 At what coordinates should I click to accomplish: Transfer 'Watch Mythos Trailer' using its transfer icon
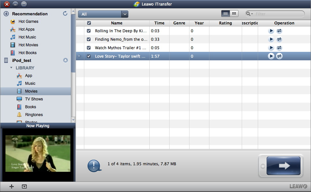tap(279, 48)
